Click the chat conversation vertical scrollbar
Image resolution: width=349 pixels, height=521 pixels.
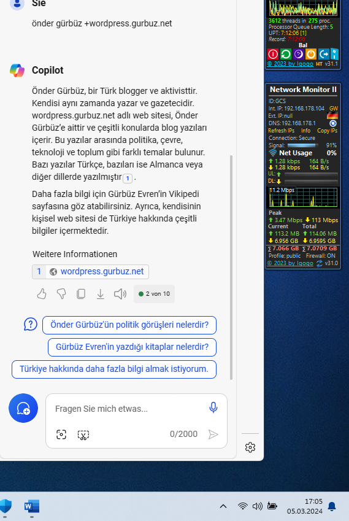231,268
